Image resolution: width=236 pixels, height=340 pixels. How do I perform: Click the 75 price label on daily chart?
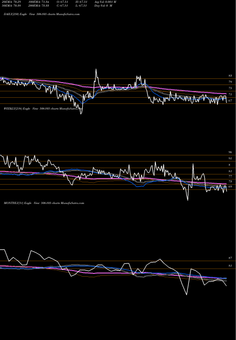pos(230,88)
